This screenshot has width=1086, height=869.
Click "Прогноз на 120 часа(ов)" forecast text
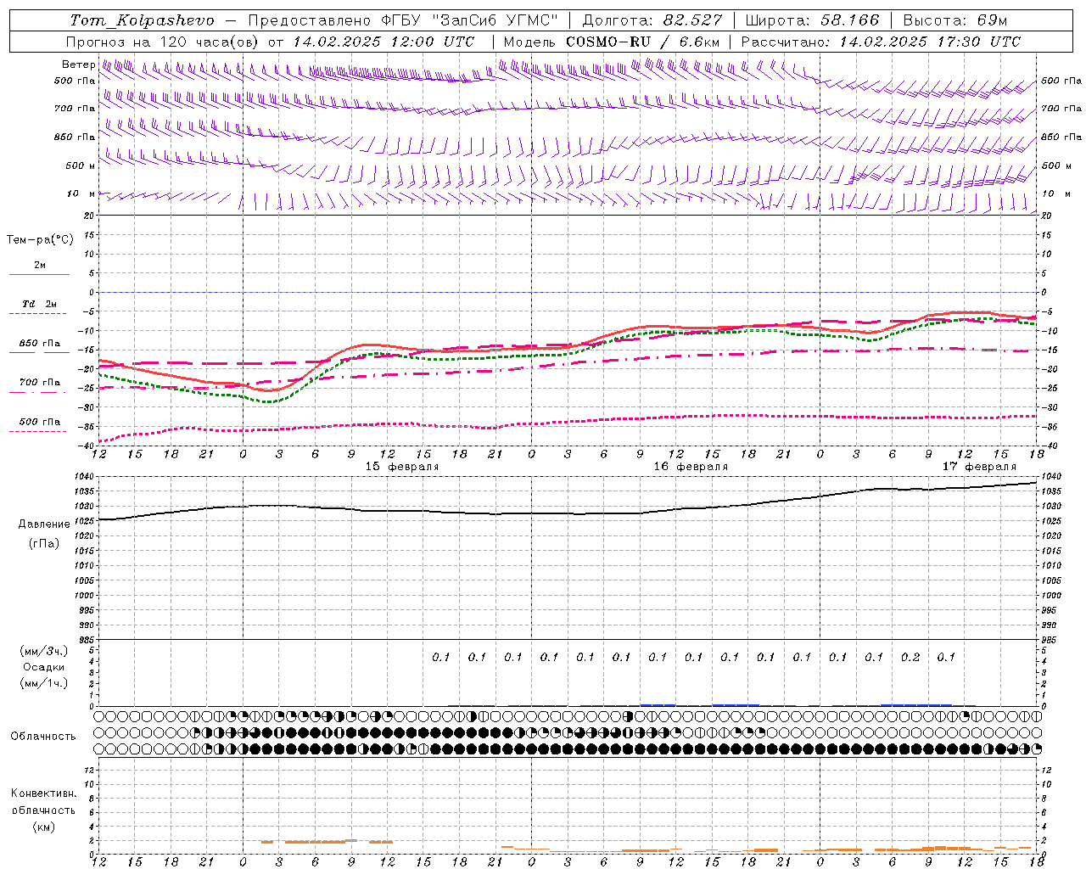point(164,42)
